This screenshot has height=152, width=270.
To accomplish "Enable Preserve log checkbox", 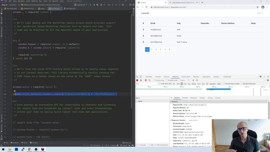I will coord(154,80).
